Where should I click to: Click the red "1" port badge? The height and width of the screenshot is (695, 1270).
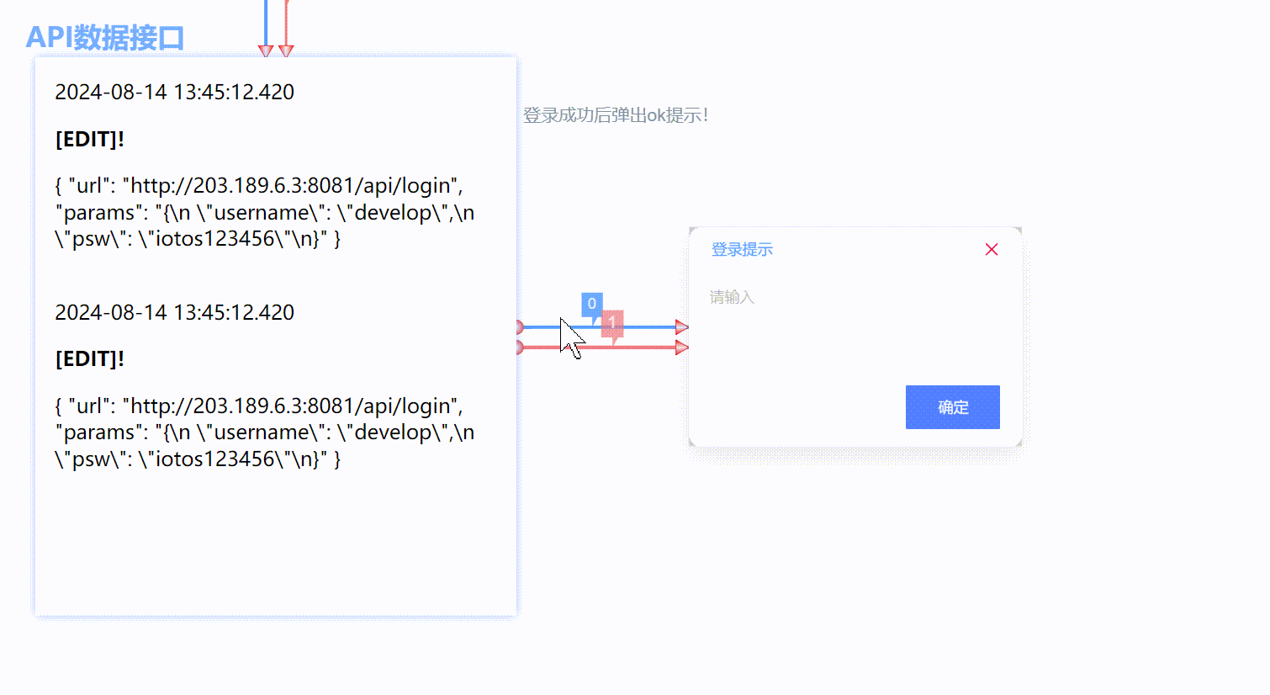[x=611, y=326]
